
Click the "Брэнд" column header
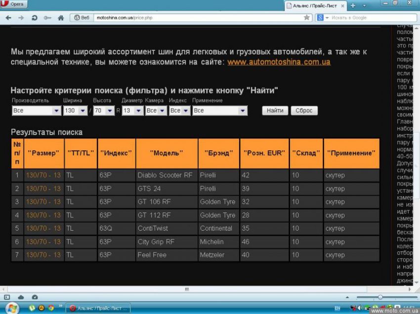click(219, 153)
